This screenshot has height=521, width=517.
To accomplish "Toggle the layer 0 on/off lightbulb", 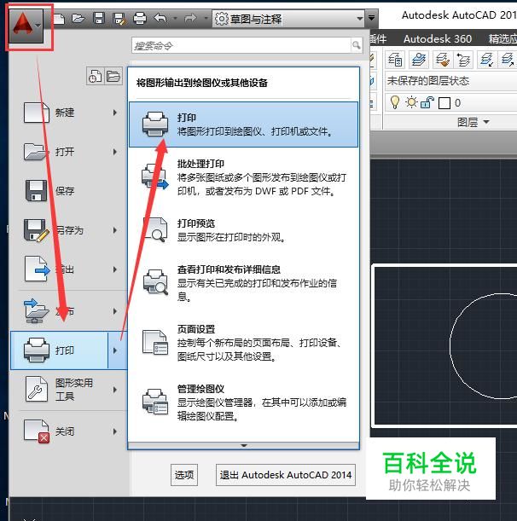I will tap(395, 102).
